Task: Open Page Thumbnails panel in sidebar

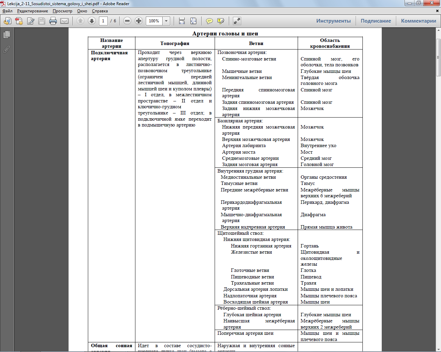Action: click(x=7, y=35)
